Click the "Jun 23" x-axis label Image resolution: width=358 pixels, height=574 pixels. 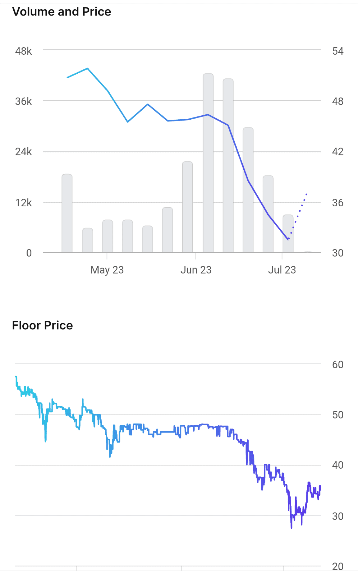tap(196, 270)
